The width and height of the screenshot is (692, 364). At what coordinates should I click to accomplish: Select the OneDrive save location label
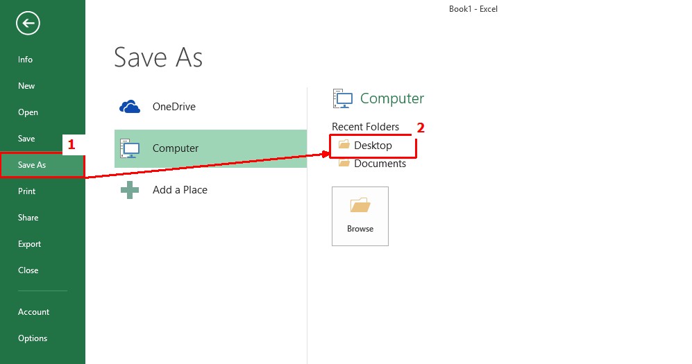pos(174,107)
